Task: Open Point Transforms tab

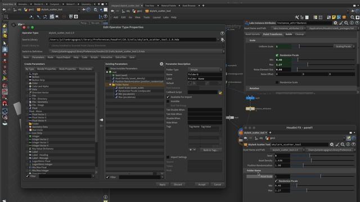Action: click(x=272, y=34)
